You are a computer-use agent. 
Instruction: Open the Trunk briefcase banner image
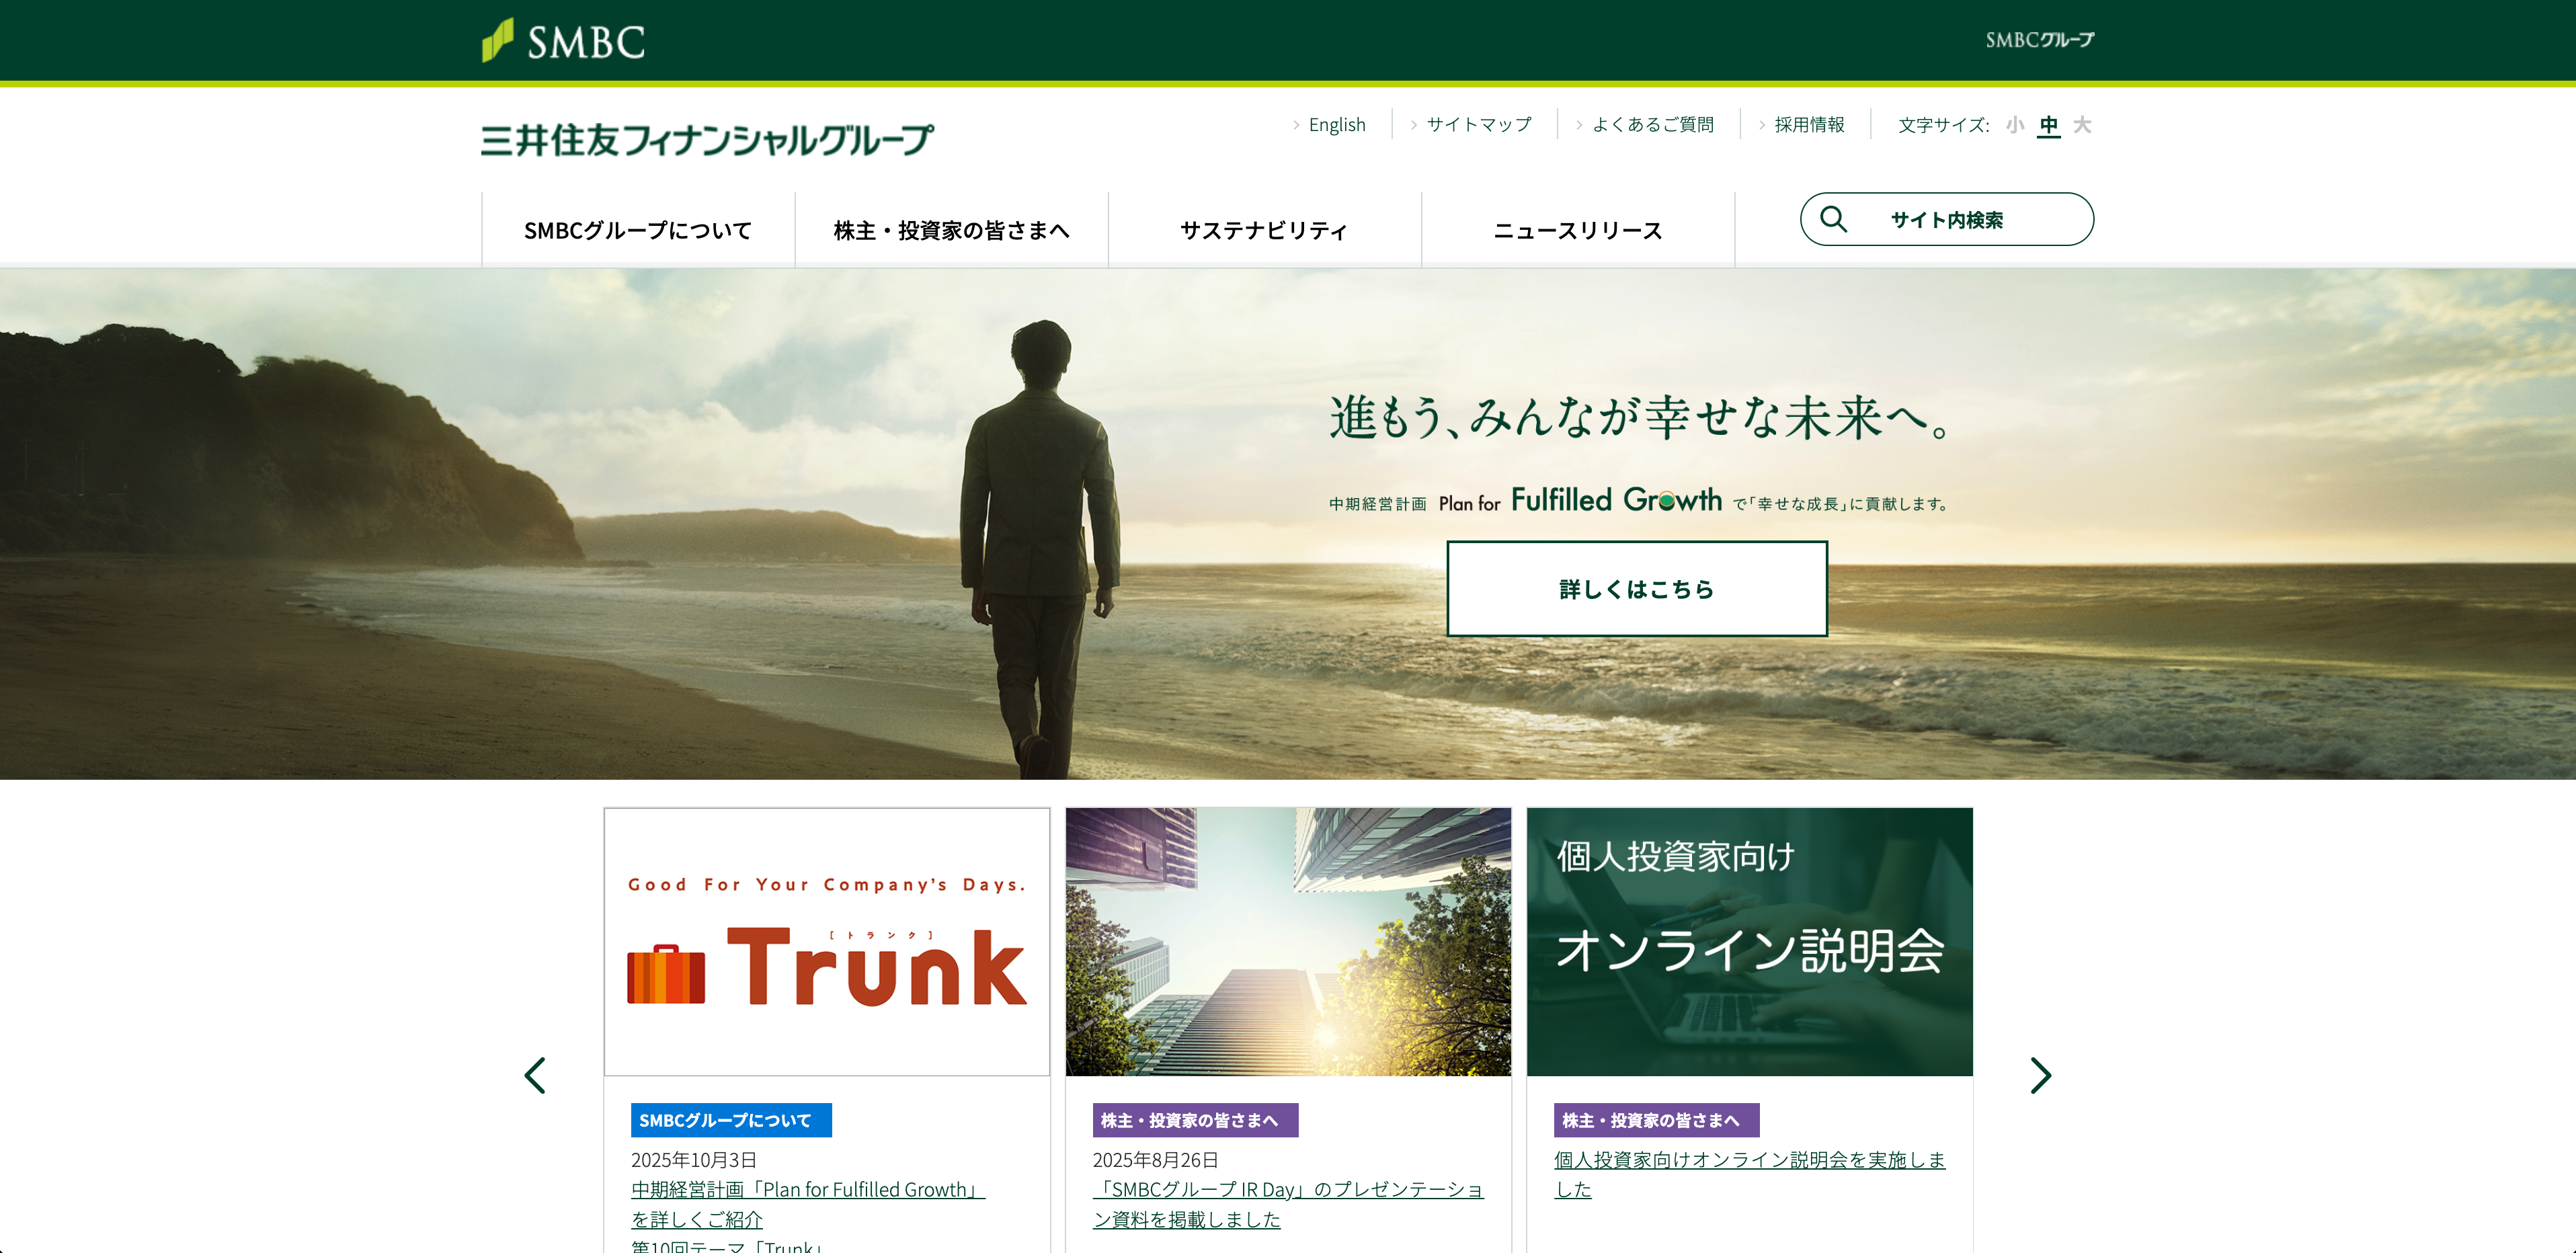(826, 942)
